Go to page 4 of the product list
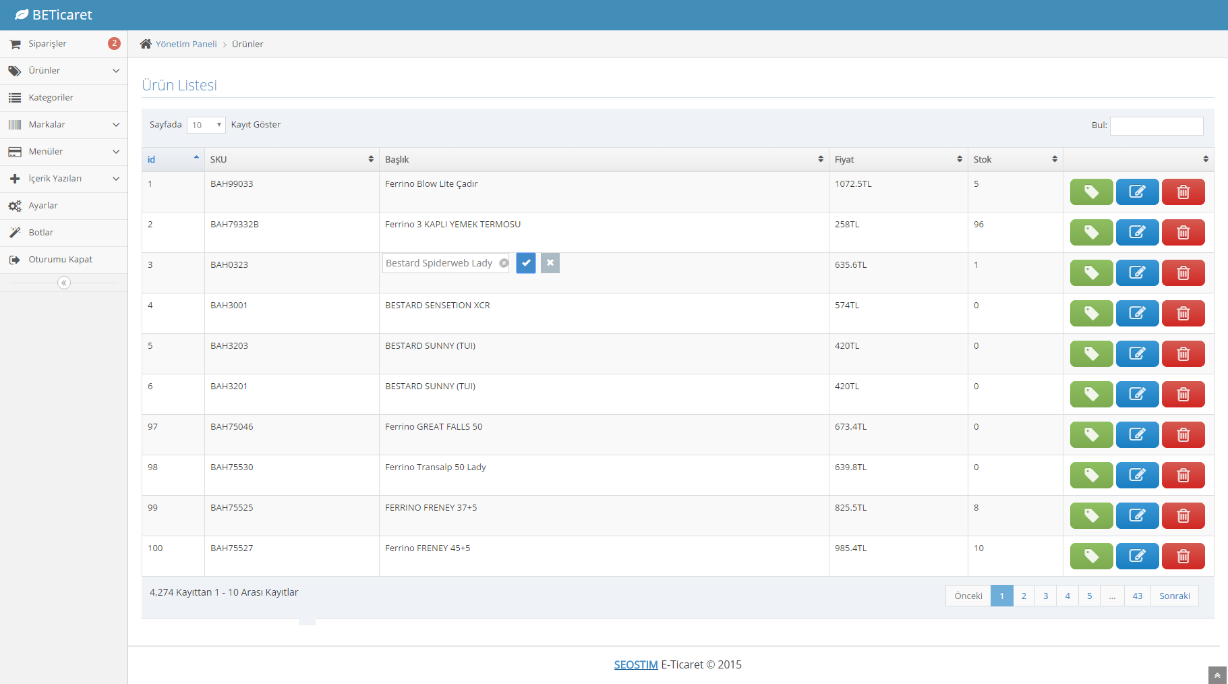This screenshot has width=1228, height=684. (x=1068, y=596)
